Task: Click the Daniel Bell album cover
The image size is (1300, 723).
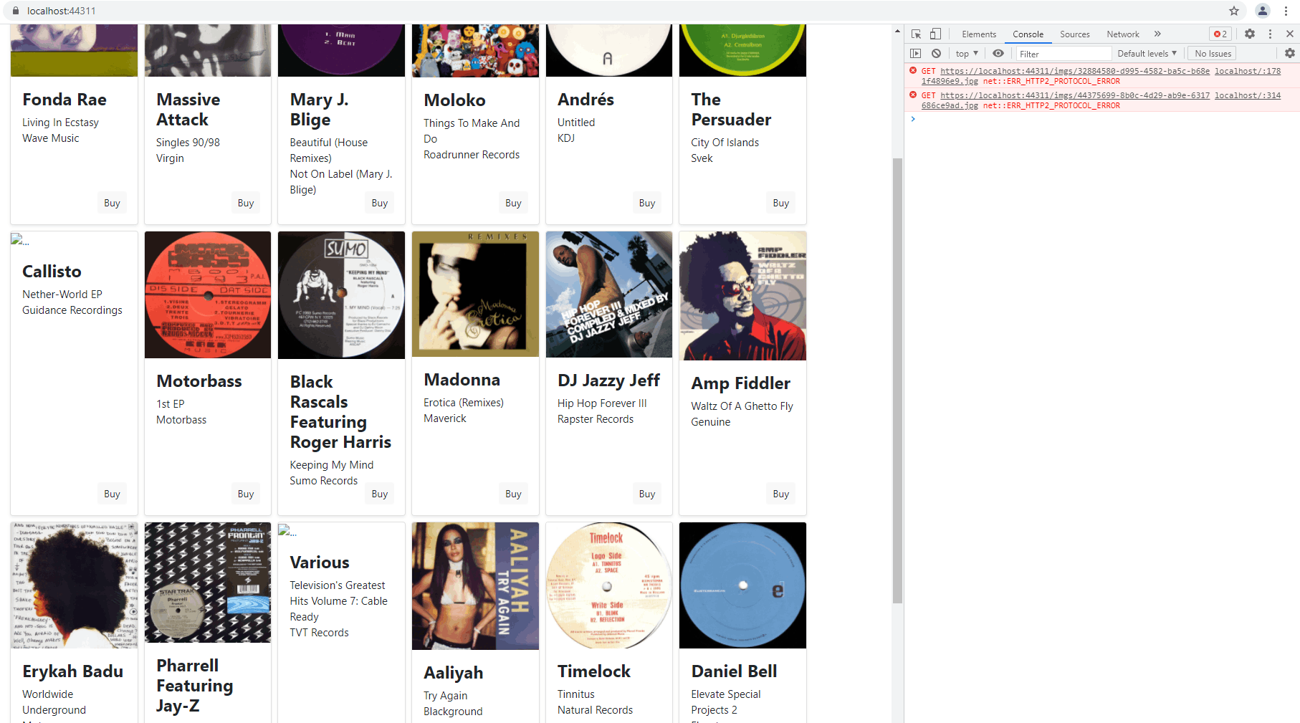Action: click(x=742, y=585)
